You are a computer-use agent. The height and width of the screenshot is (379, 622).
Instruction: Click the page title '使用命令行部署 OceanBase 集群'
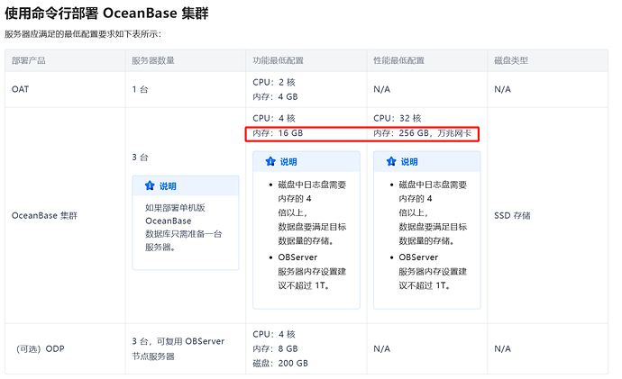tap(106, 14)
